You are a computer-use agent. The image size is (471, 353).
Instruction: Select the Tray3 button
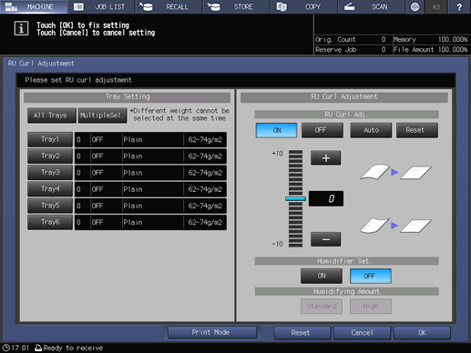point(50,173)
